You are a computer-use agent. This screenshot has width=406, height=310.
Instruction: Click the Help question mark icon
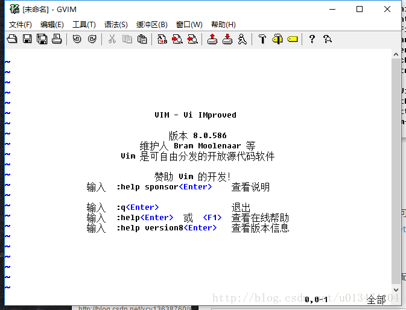[312, 39]
